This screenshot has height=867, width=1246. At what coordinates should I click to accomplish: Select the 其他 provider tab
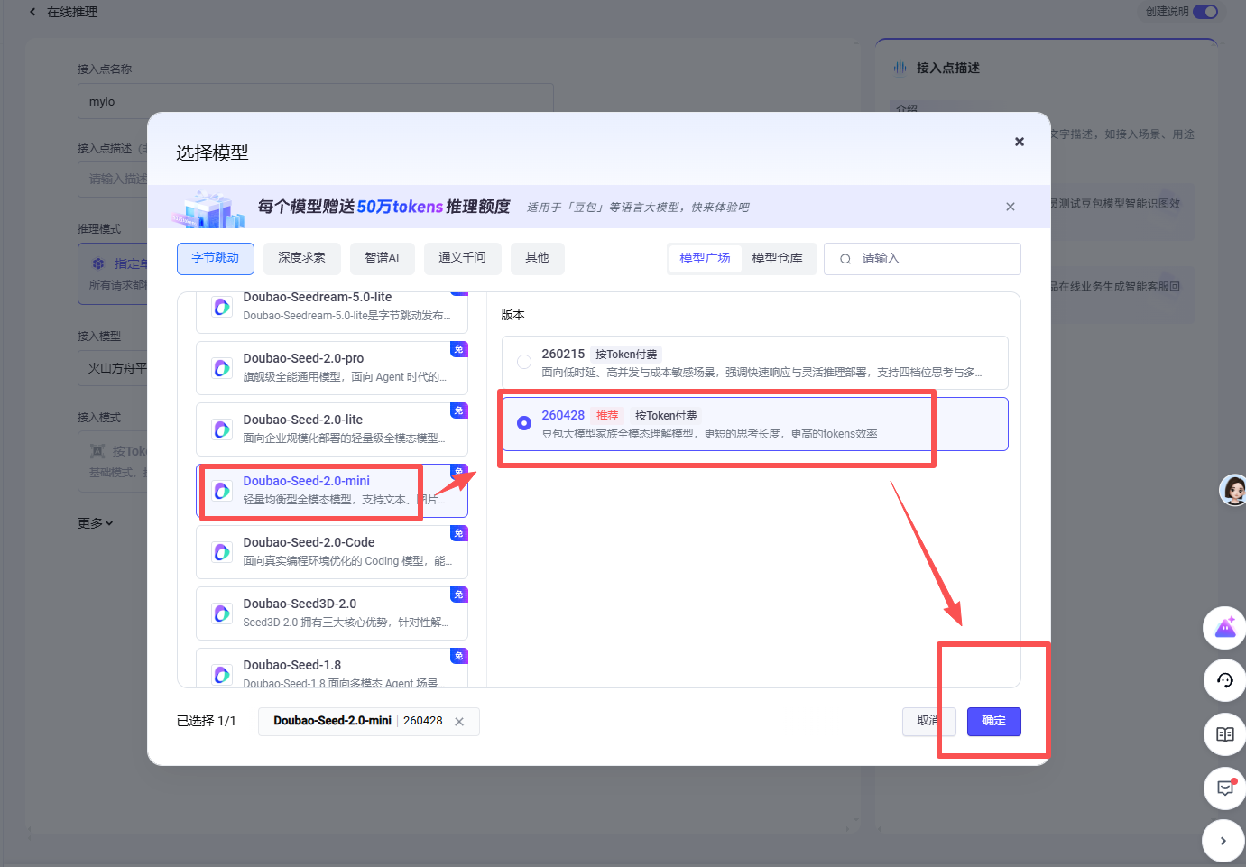click(x=537, y=258)
